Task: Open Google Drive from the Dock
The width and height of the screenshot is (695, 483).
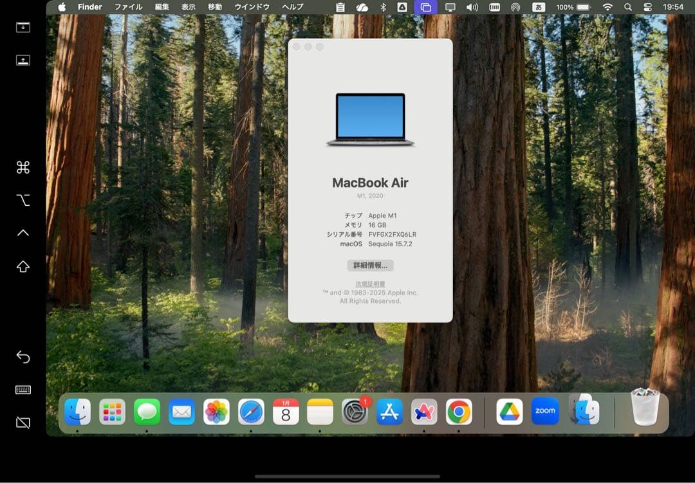Action: tap(508, 411)
